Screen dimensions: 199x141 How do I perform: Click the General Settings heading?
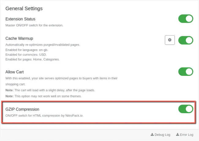pyautogui.click(x=24, y=8)
